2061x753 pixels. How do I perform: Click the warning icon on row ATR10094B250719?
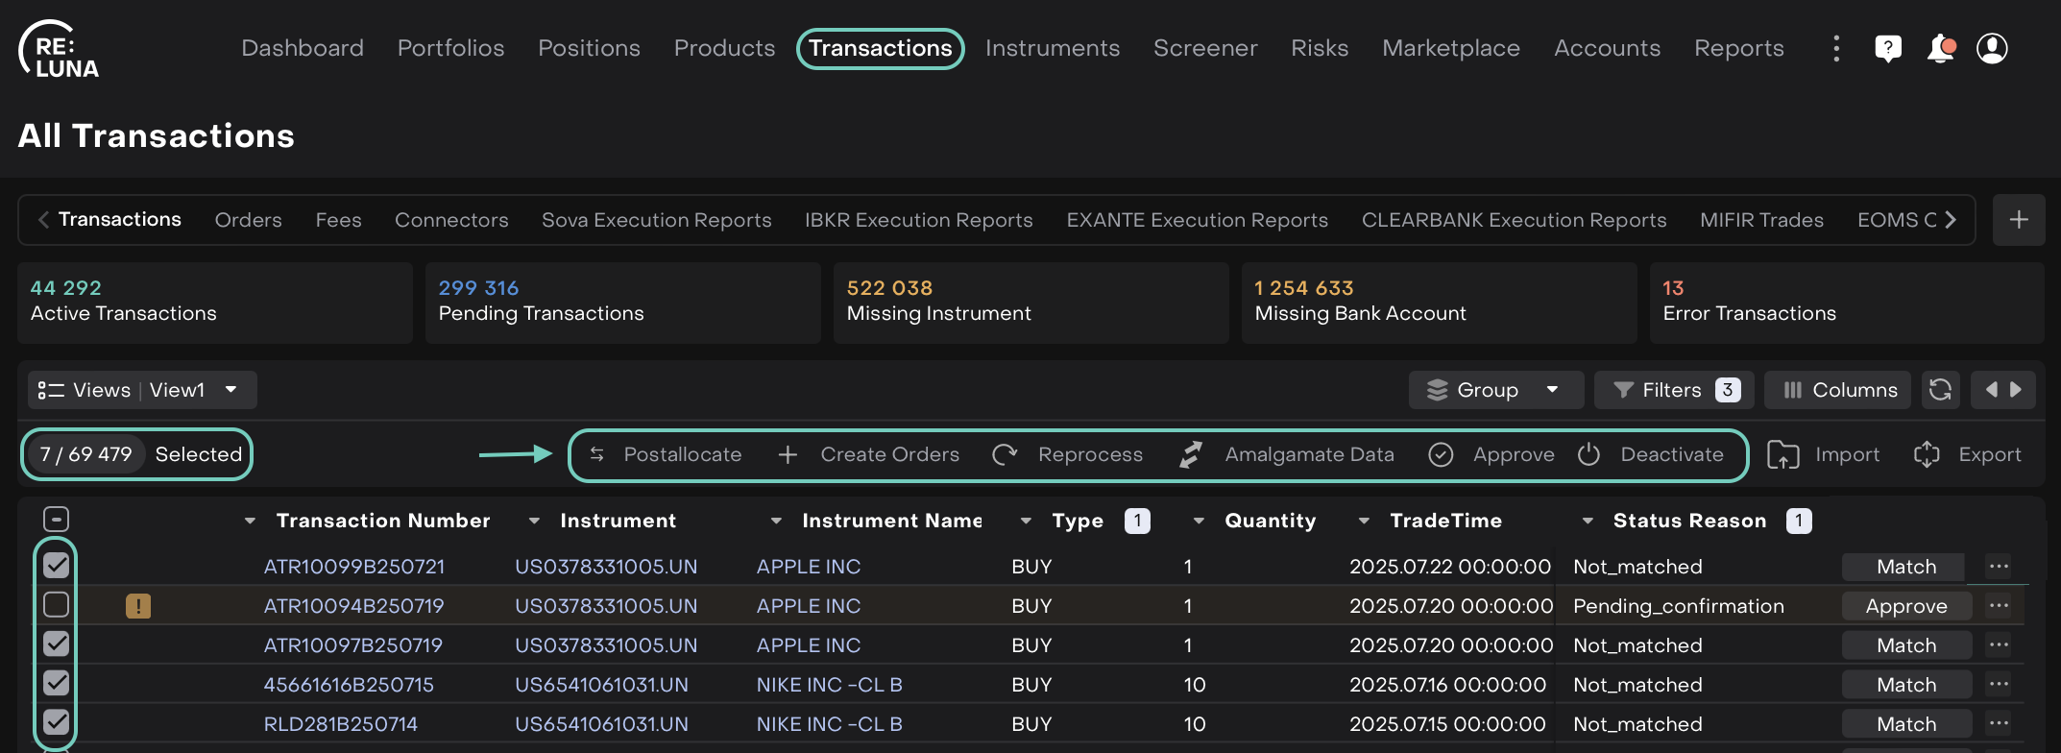coord(138,606)
